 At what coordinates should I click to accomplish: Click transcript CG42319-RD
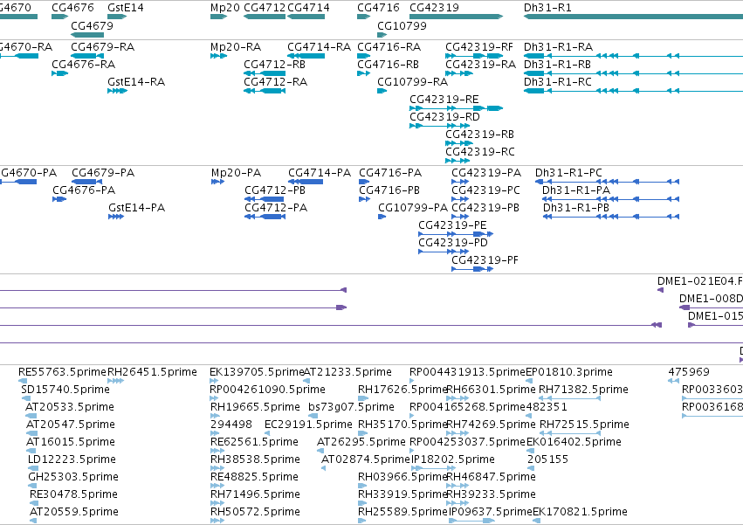(x=439, y=126)
